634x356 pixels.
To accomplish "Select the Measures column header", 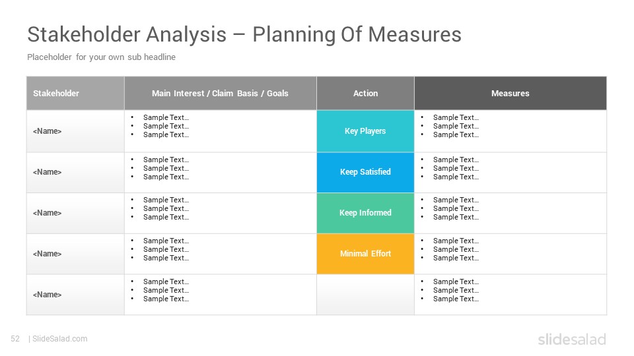I will 511,93.
